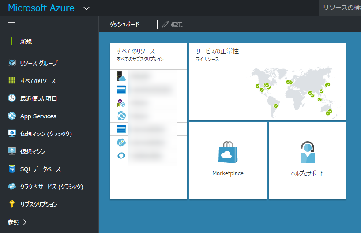Open SQL データベース icon
Image resolution: width=361 pixels, height=233 pixels.
point(12,169)
